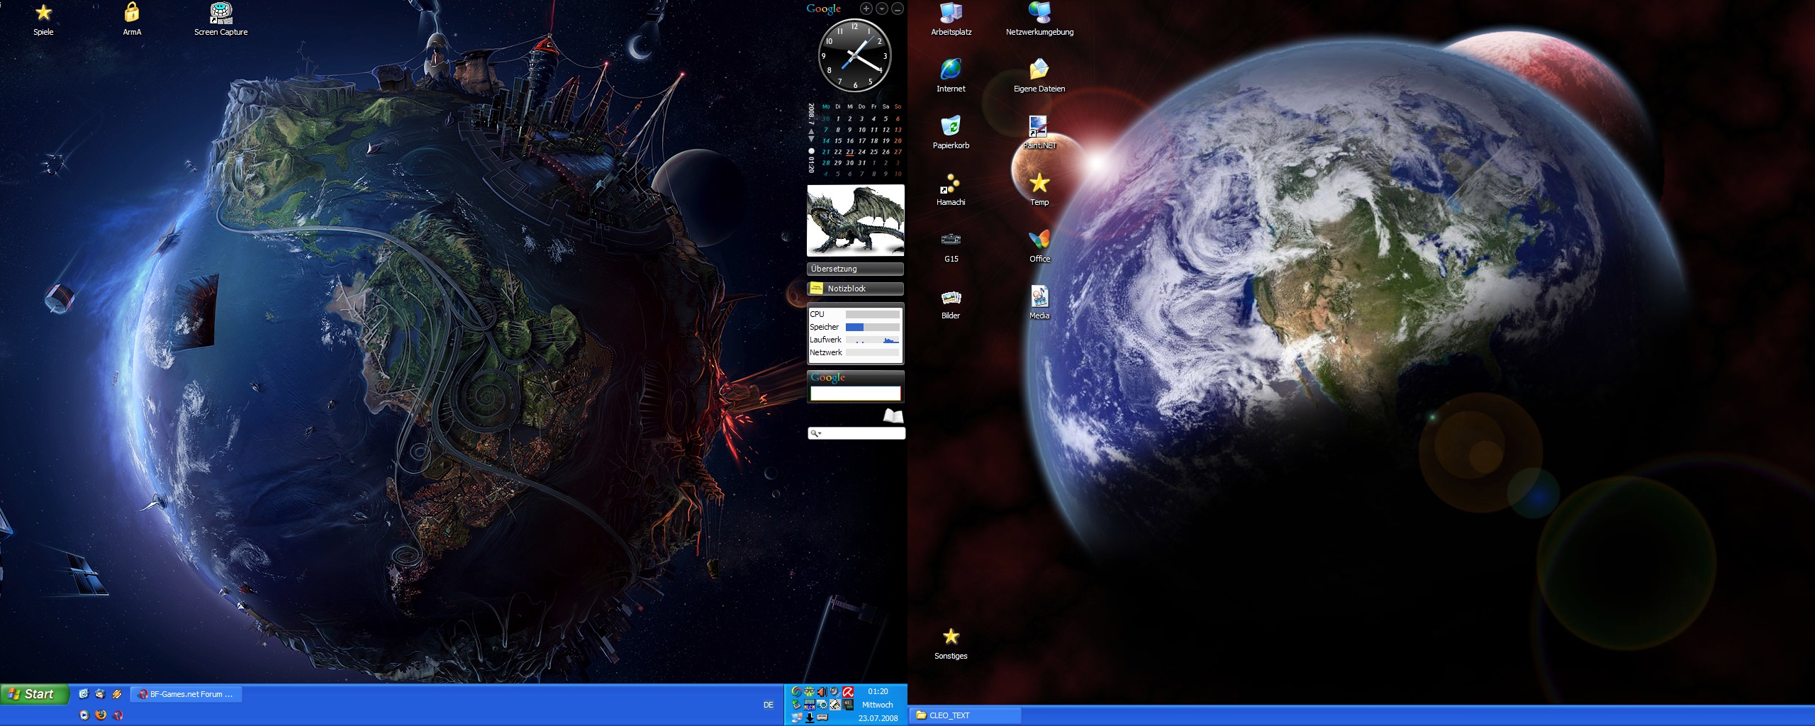Switch to the BF-Games.net Forum taskbar window
The image size is (1815, 726).
click(x=186, y=694)
